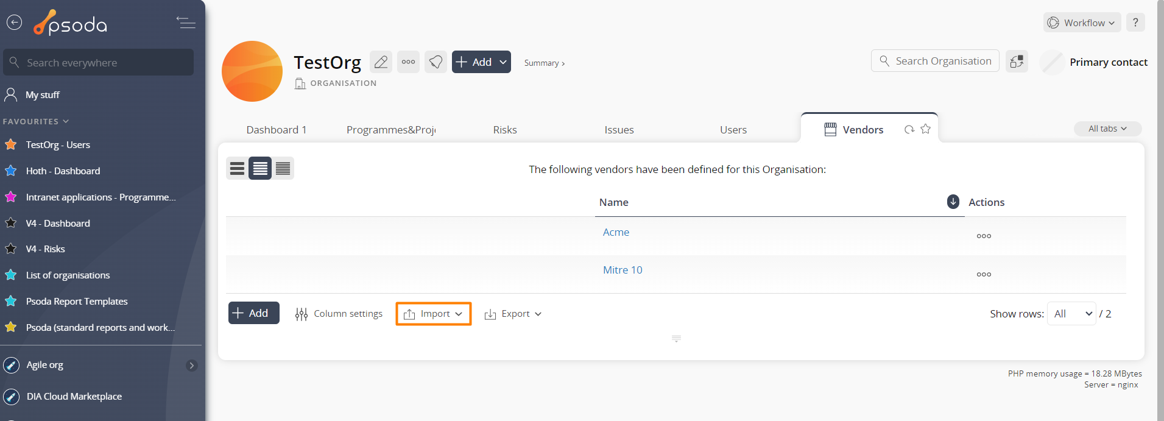Click the Agile org round icon
The width and height of the screenshot is (1164, 421).
click(x=11, y=365)
